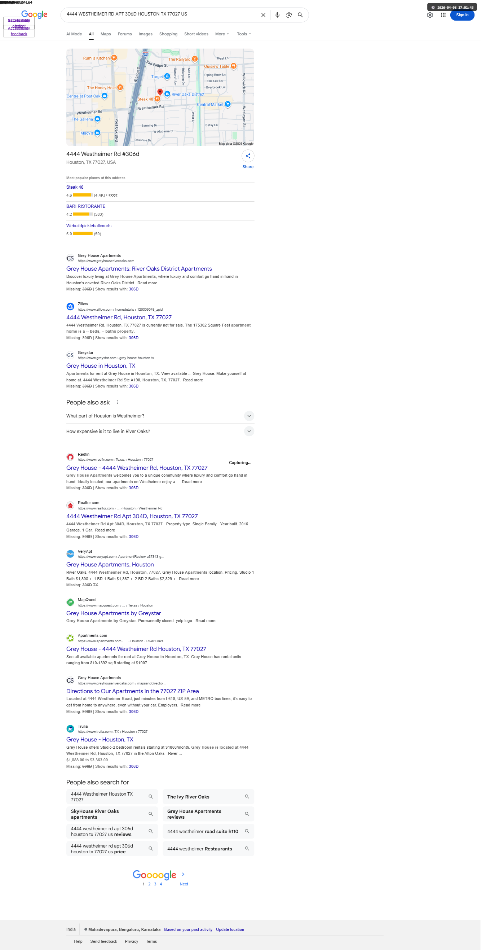Open Google Lens image search
This screenshot has height=950, width=486.
[x=289, y=15]
